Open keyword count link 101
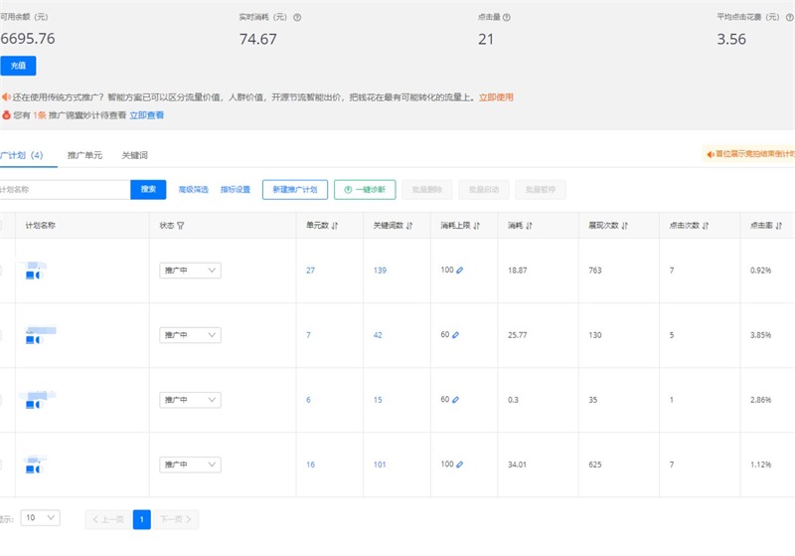The image size is (795, 556). (380, 464)
